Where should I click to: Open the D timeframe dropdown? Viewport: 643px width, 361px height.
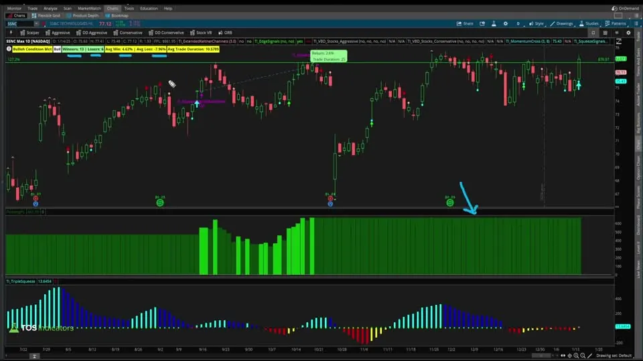518,24
